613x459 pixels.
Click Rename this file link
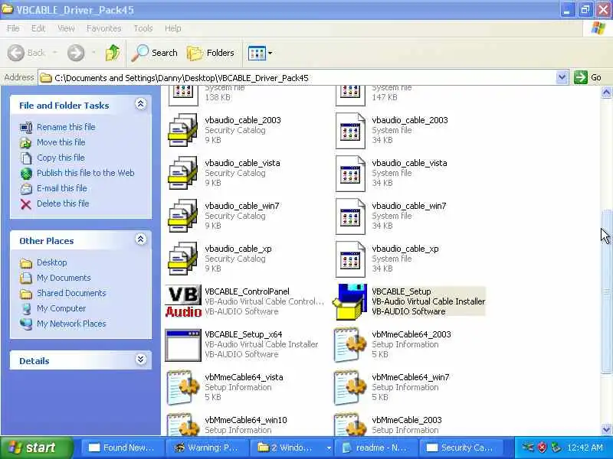click(x=66, y=127)
